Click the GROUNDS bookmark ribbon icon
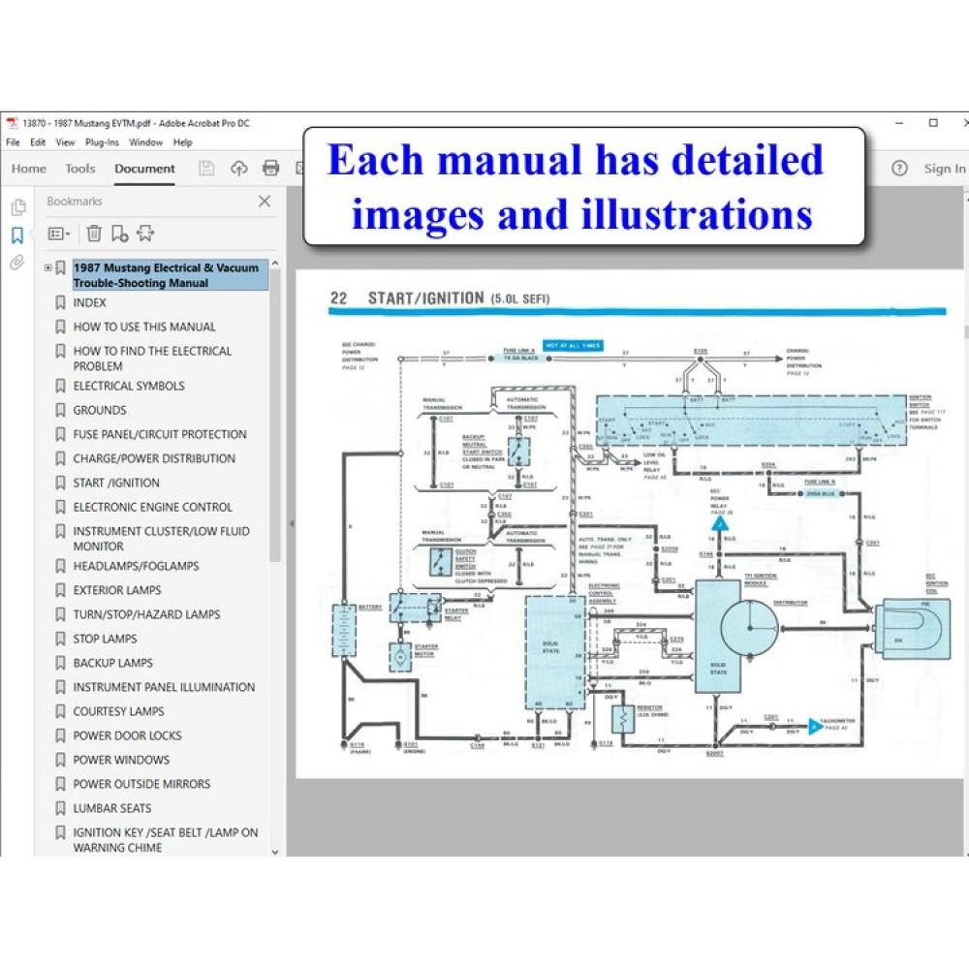969x969 pixels. click(x=60, y=410)
